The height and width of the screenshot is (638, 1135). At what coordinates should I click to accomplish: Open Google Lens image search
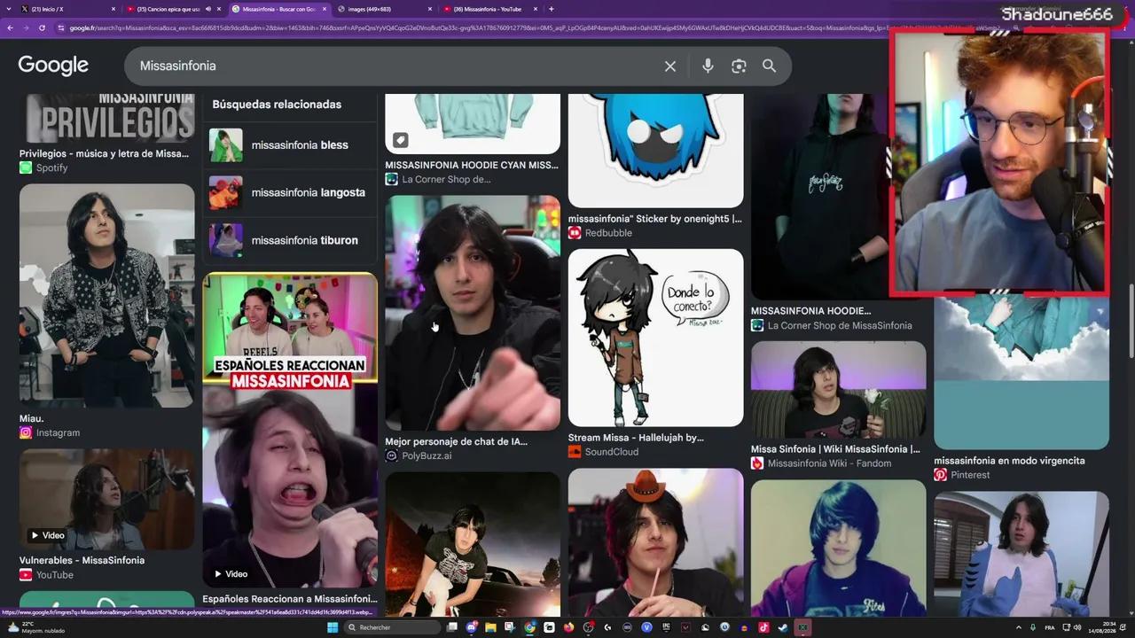point(739,66)
